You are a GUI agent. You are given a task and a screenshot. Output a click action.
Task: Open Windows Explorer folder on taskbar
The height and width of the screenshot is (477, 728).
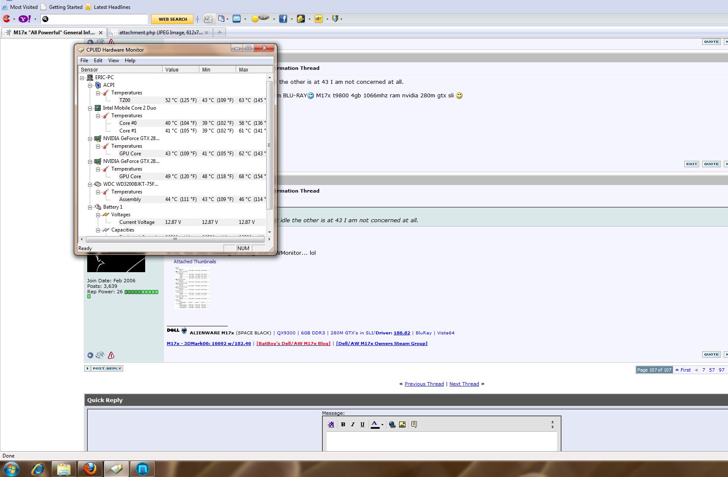[64, 469]
